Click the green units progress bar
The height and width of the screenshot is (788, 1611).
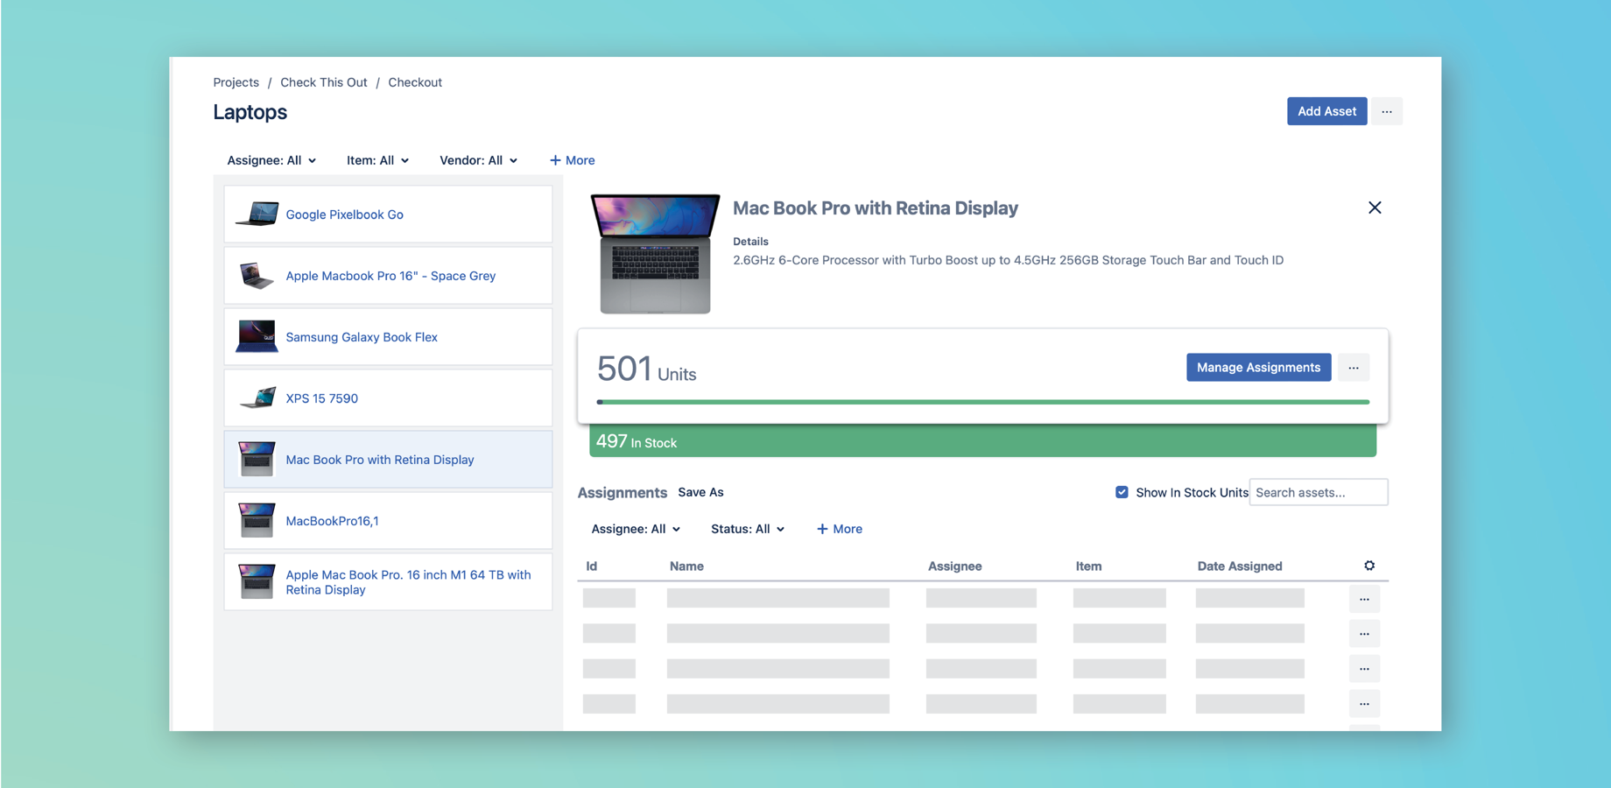(983, 402)
